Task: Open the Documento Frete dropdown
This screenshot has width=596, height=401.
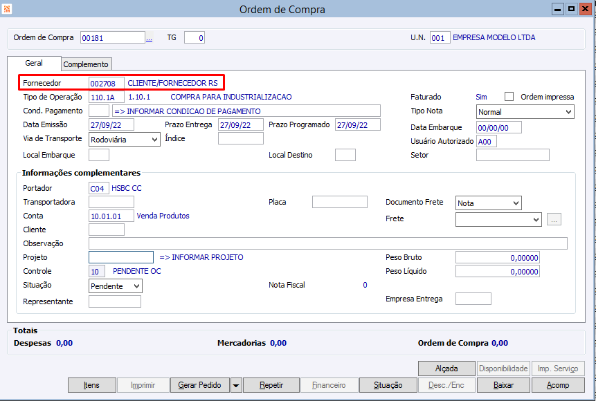Action: pyautogui.click(x=489, y=203)
